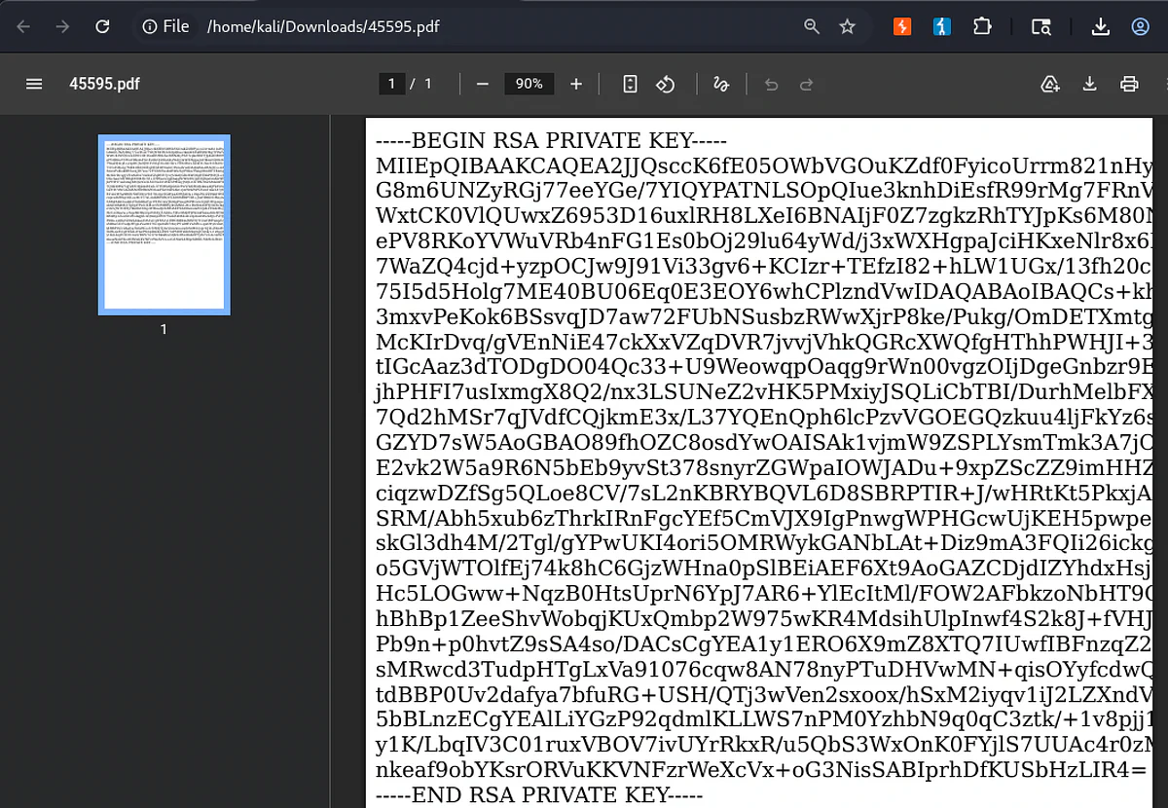Undo the last annotation
Screen dimensions: 1168x808
pyautogui.click(x=772, y=84)
